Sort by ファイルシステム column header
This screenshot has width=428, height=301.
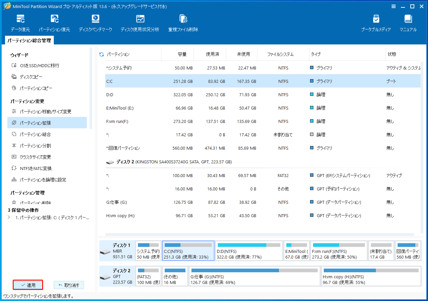pyautogui.click(x=280, y=54)
